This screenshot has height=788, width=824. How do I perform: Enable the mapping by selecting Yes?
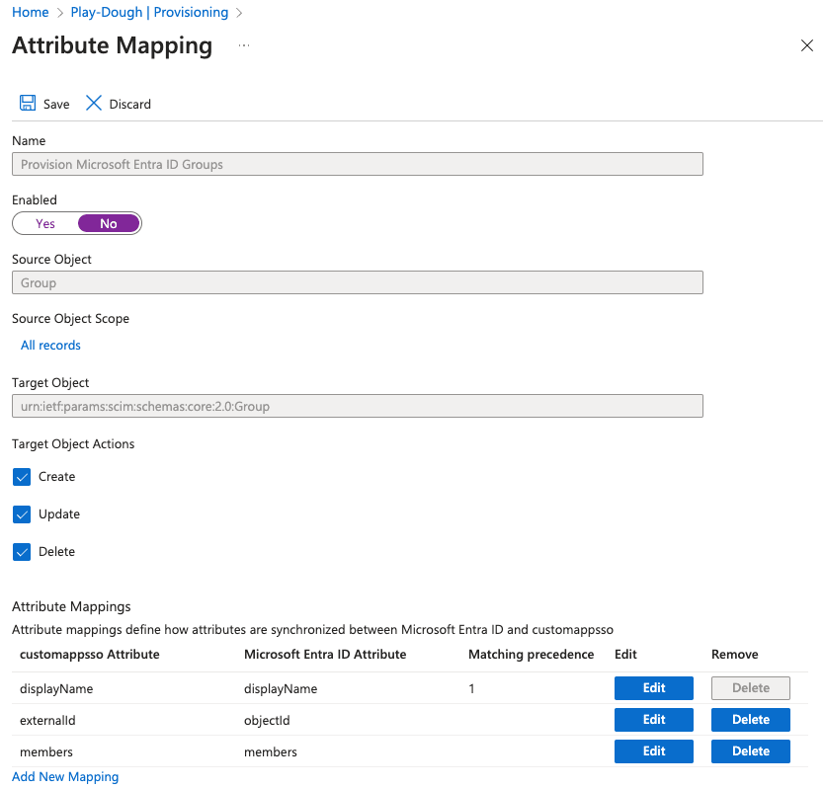tap(43, 223)
